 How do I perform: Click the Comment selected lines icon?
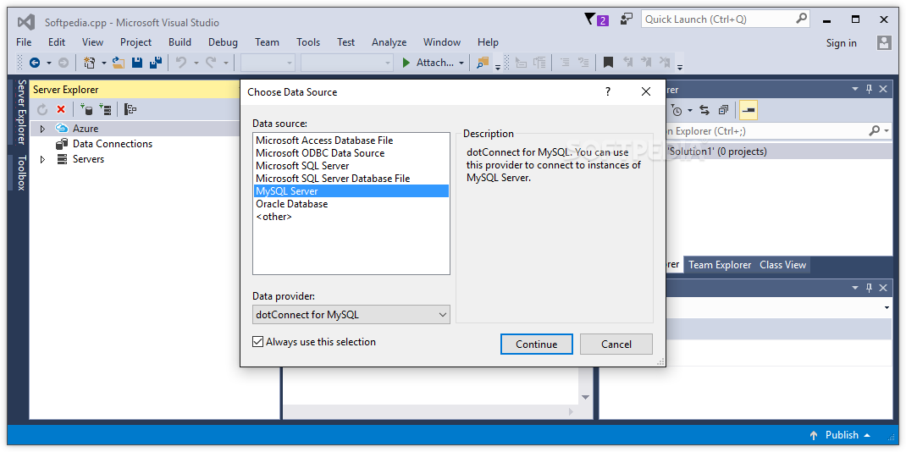(x=566, y=63)
